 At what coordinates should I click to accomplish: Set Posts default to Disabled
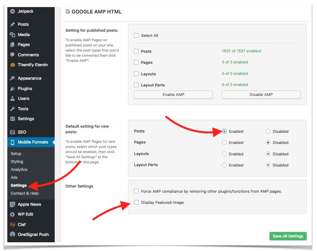coord(268,132)
